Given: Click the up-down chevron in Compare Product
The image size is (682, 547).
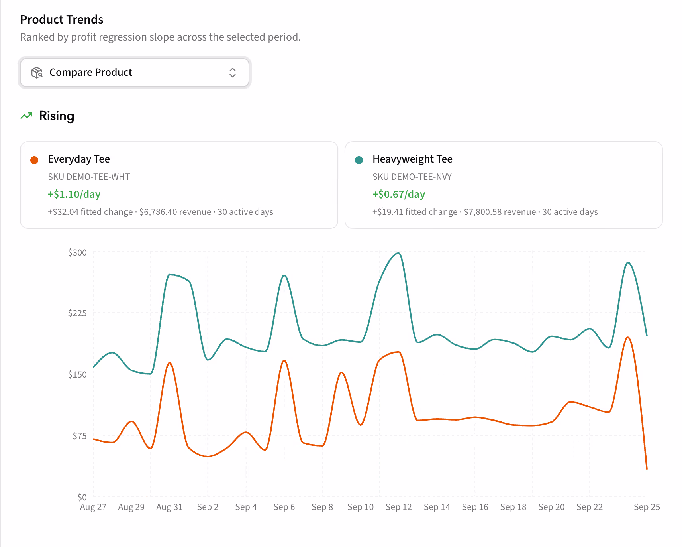Looking at the screenshot, I should click(x=233, y=73).
